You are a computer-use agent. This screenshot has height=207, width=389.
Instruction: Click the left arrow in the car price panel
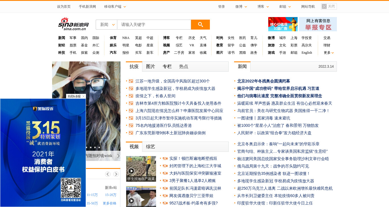pos(108,174)
